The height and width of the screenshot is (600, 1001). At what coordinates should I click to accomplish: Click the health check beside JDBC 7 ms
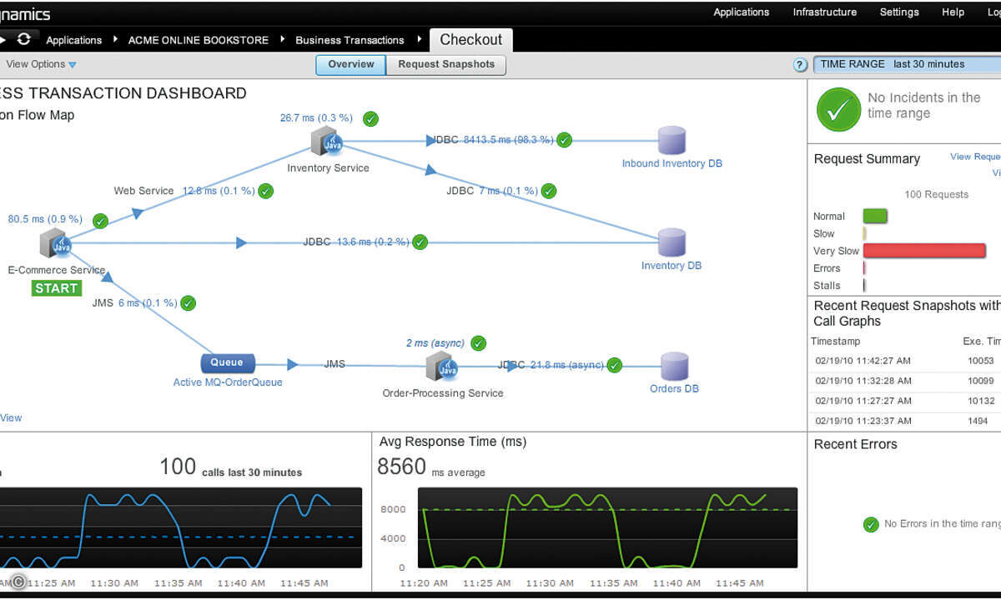pyautogui.click(x=548, y=191)
